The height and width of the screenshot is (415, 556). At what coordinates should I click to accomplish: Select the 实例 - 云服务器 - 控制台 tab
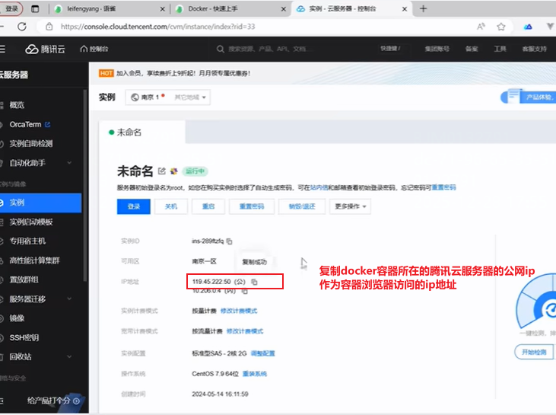click(352, 9)
